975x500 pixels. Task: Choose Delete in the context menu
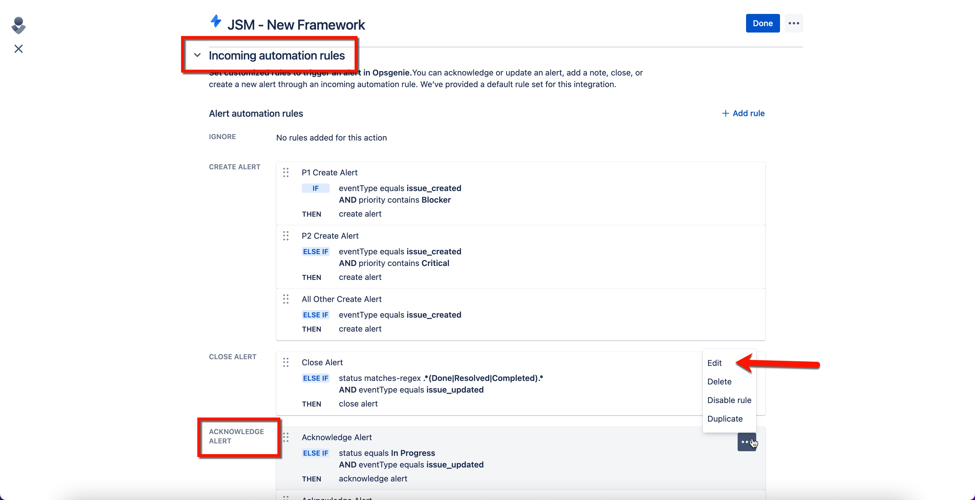(719, 382)
